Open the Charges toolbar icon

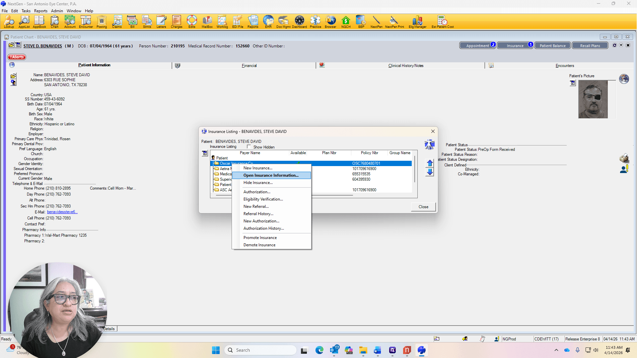coord(177,22)
